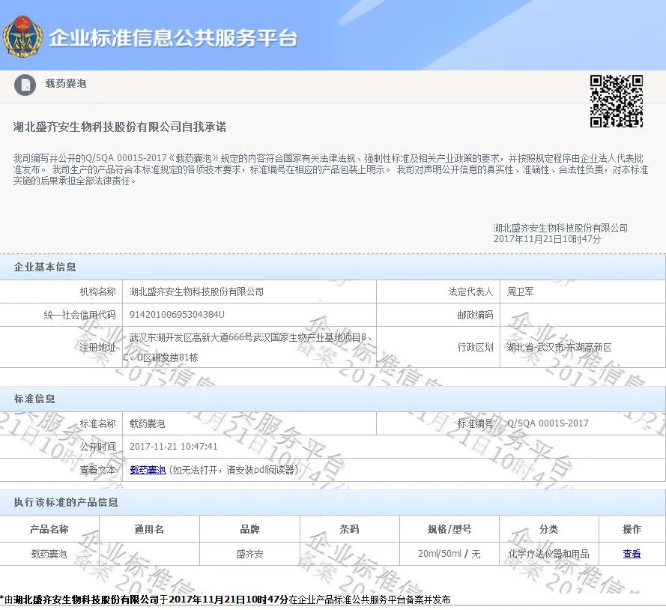
Task: Open the 载药囊泡 PDF text link
Action: pyautogui.click(x=148, y=470)
